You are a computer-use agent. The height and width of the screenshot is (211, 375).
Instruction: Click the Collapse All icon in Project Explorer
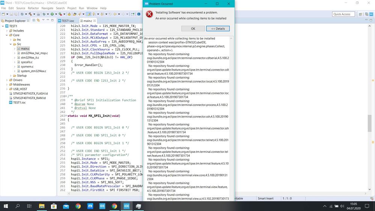point(34,21)
